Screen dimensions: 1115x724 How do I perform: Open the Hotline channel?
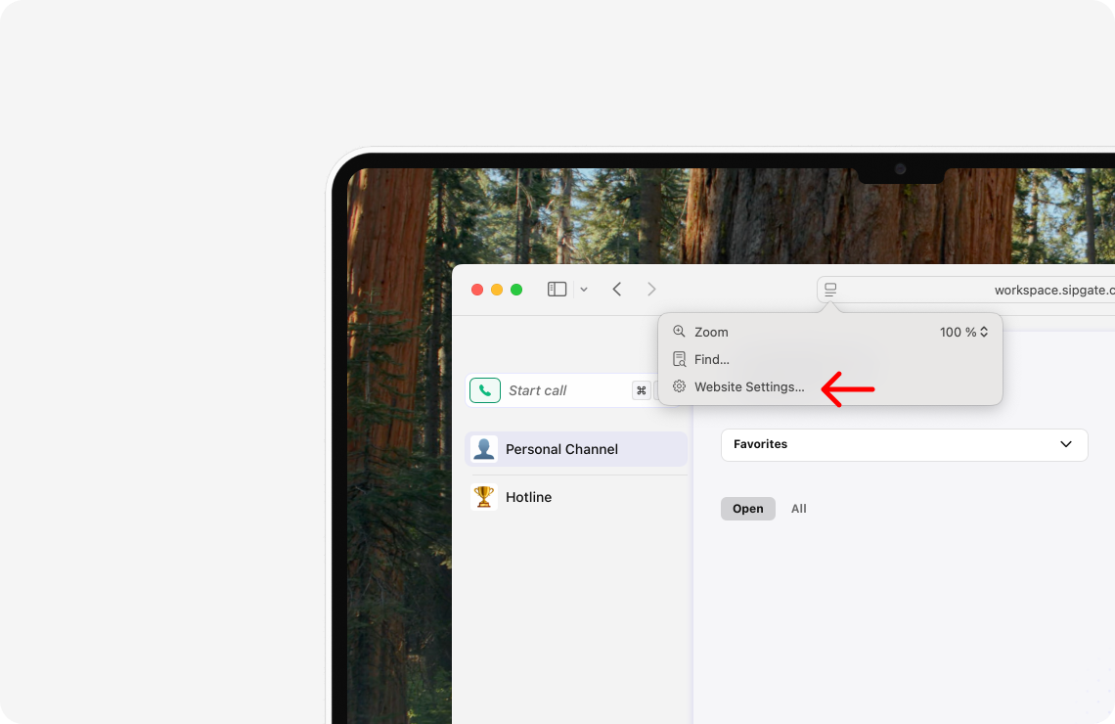[x=576, y=497]
